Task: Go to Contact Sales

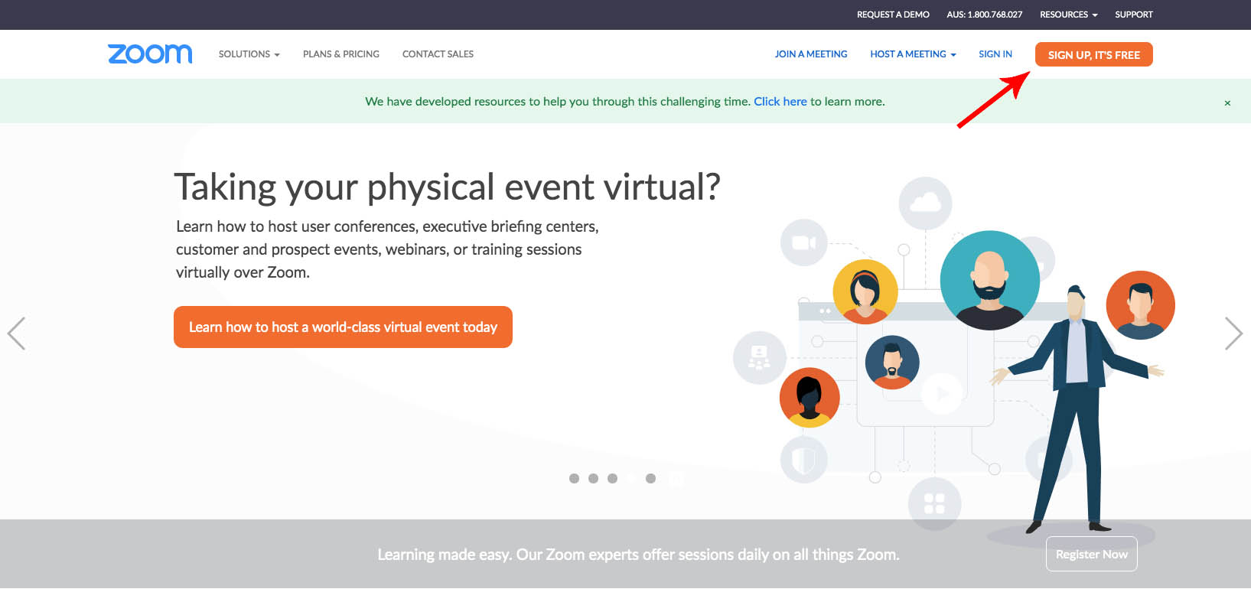Action: 438,54
